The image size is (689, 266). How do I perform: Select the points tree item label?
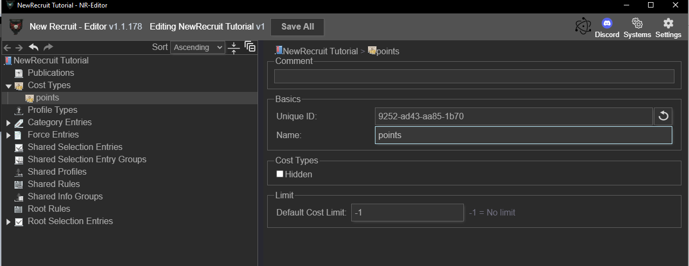(47, 97)
